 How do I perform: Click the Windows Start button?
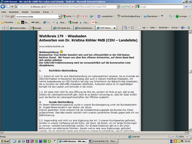(x=5, y=141)
